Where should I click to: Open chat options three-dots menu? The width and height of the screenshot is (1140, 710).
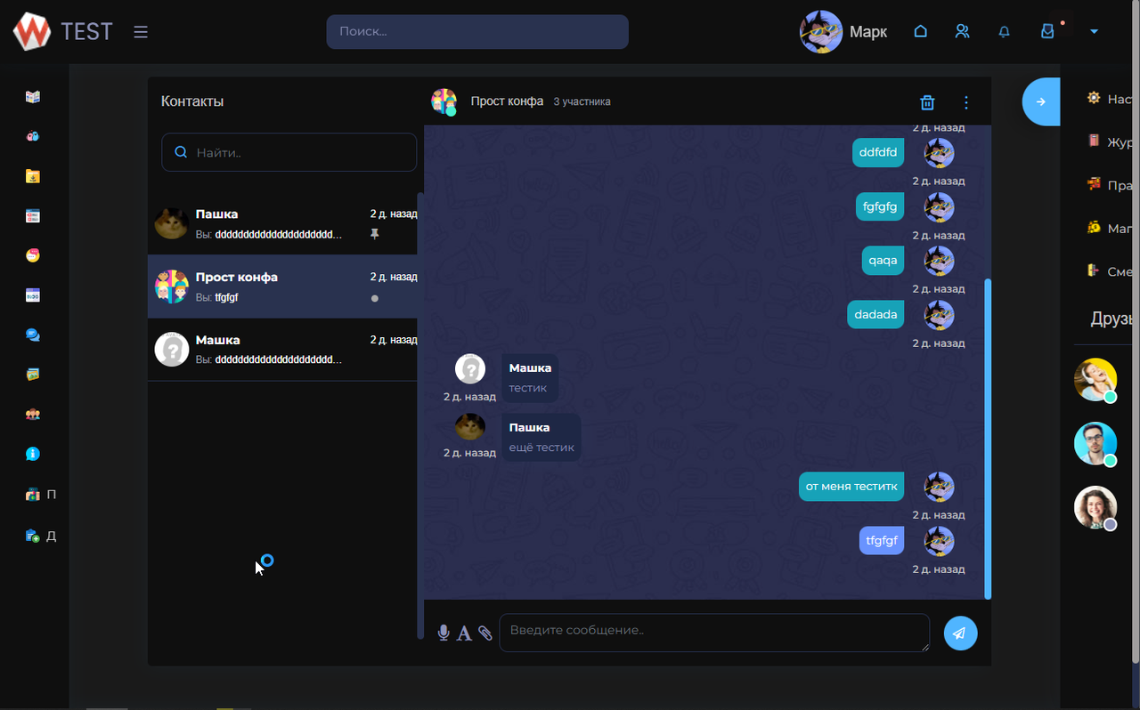(966, 102)
